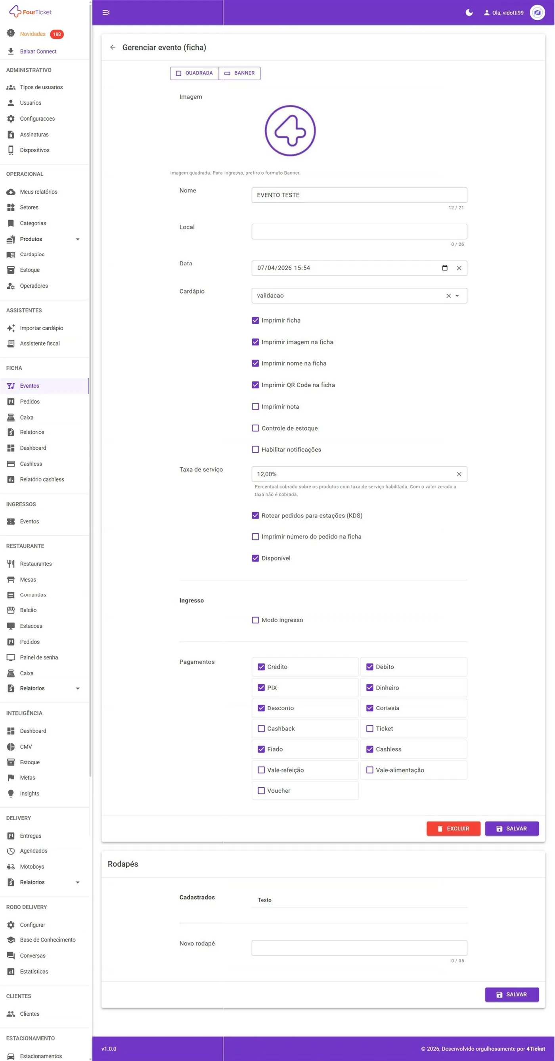Expand Relatorios under Delivery section

coord(78,882)
